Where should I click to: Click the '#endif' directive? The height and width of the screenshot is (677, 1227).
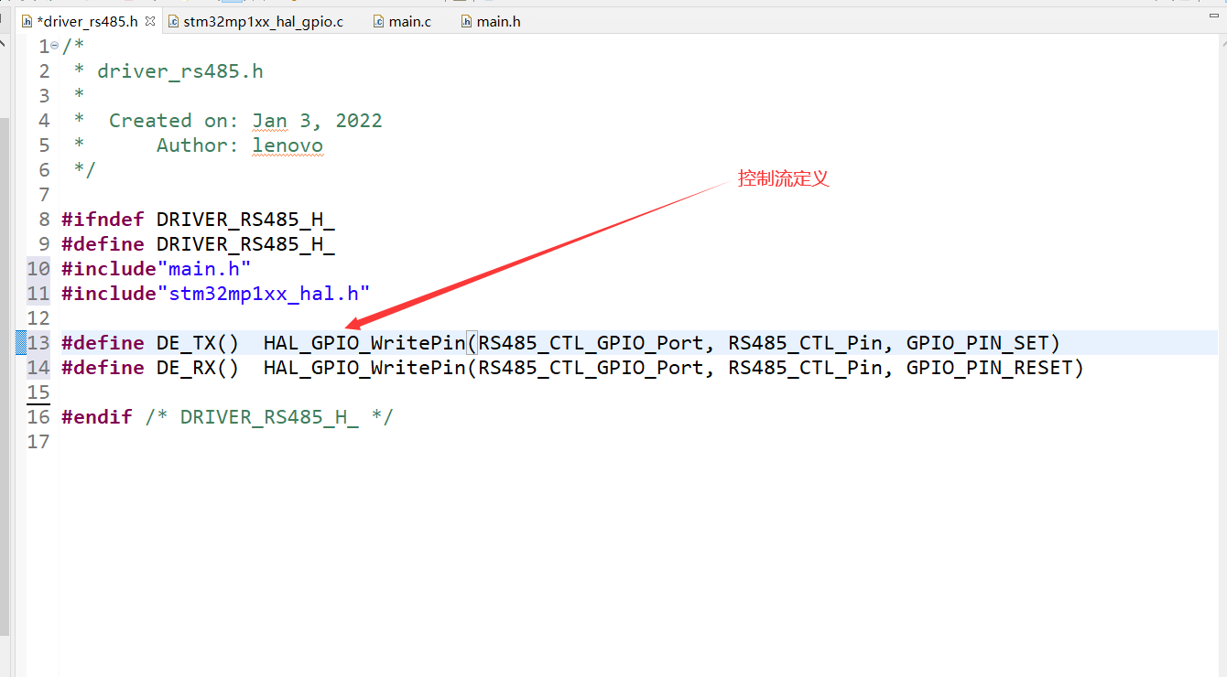pyautogui.click(x=97, y=416)
